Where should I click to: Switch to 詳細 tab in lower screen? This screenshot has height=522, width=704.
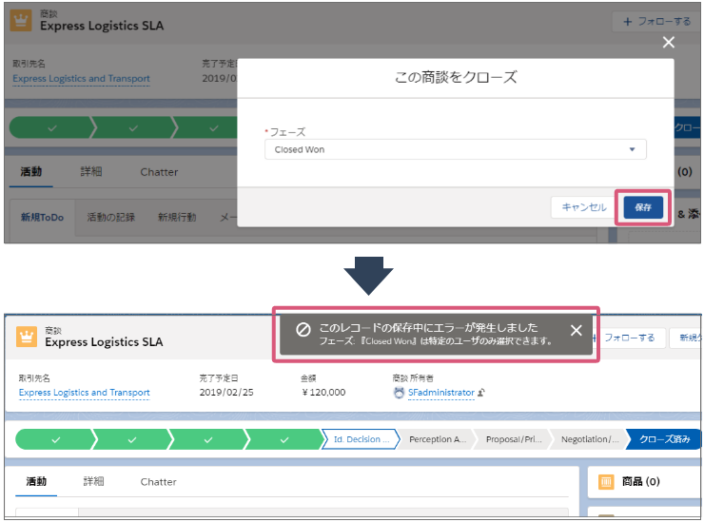click(93, 482)
